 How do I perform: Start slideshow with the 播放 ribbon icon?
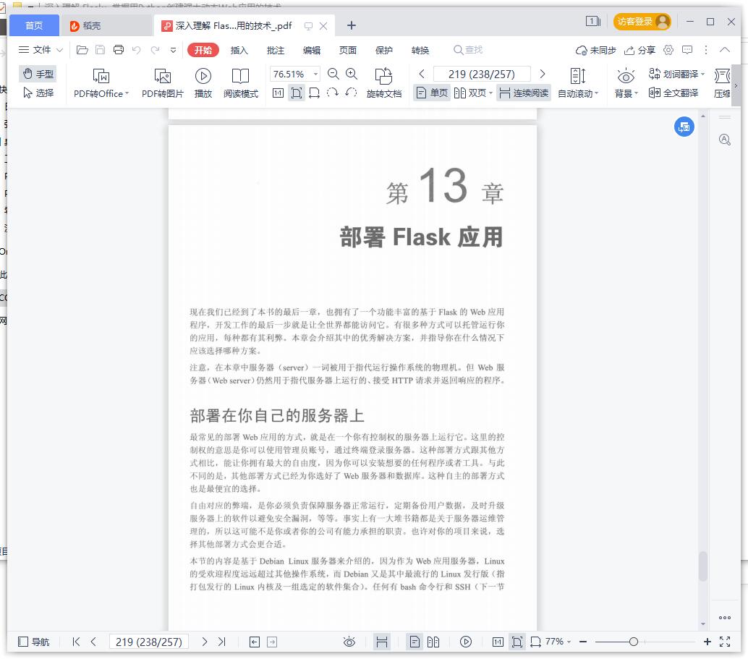(x=203, y=82)
